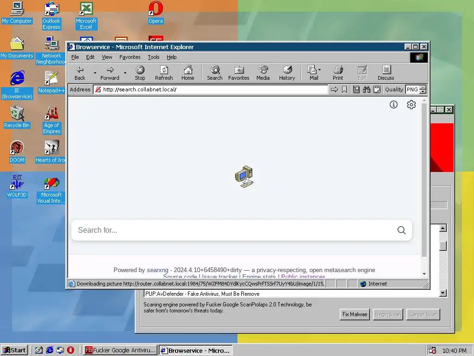The width and height of the screenshot is (474, 356).
Task: Select the Recycle Bin desktop icon
Action: pyautogui.click(x=17, y=117)
